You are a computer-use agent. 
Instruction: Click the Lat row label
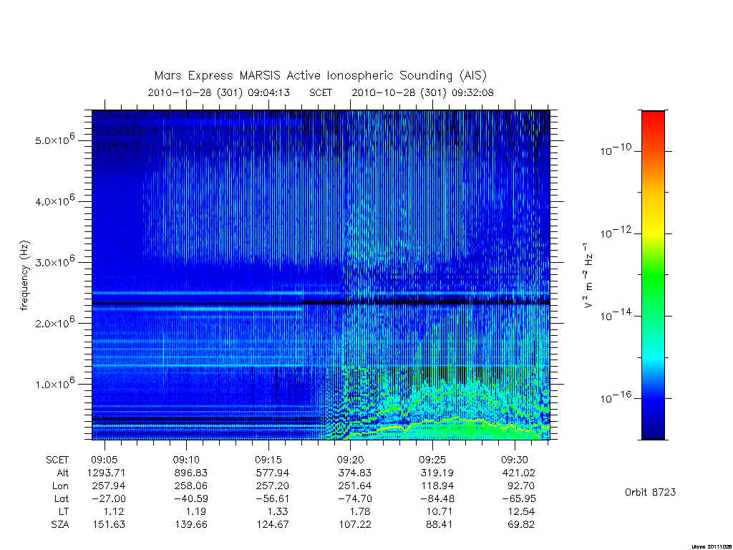point(62,498)
